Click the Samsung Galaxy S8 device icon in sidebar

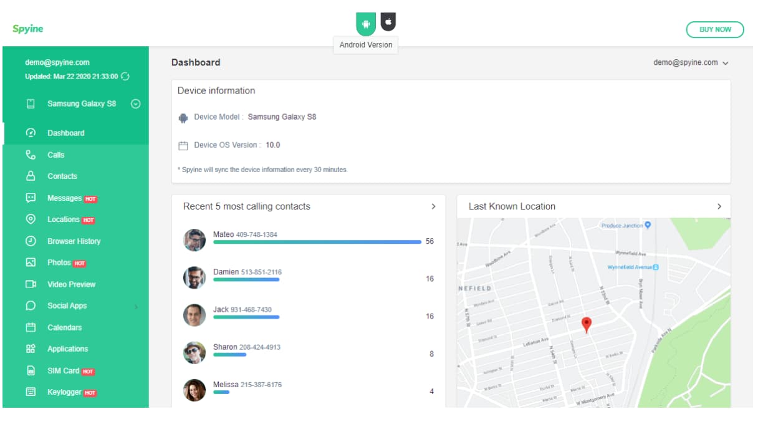coord(31,104)
